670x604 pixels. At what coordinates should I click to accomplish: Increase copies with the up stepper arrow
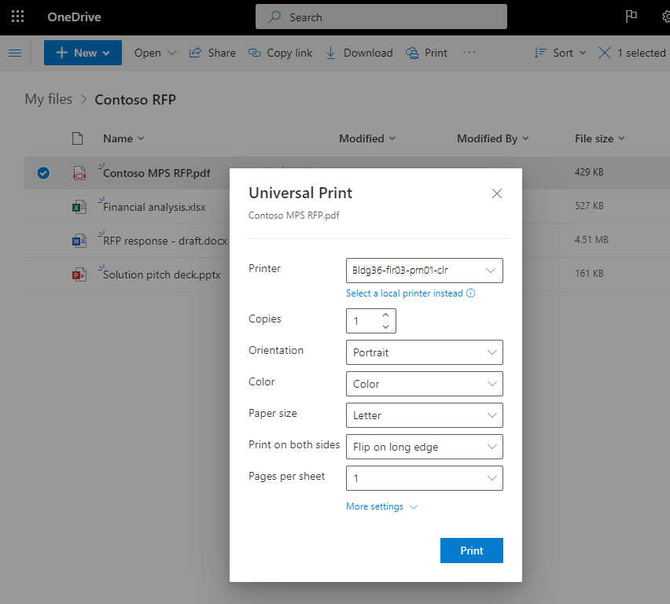pyautogui.click(x=385, y=315)
